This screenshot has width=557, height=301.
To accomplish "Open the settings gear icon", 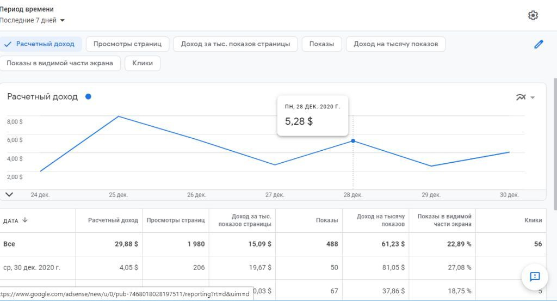I will coord(533,15).
